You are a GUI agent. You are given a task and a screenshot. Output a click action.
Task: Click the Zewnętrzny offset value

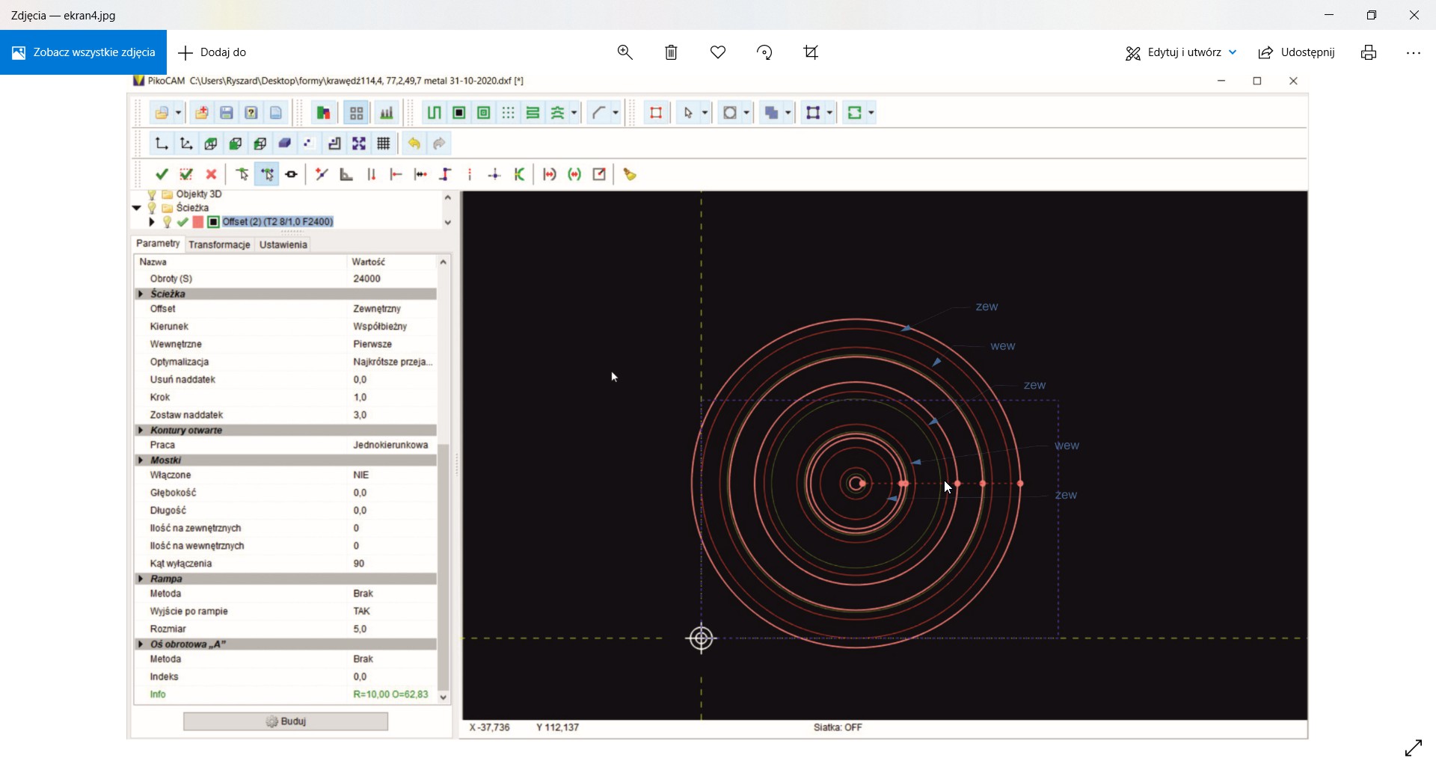click(378, 309)
